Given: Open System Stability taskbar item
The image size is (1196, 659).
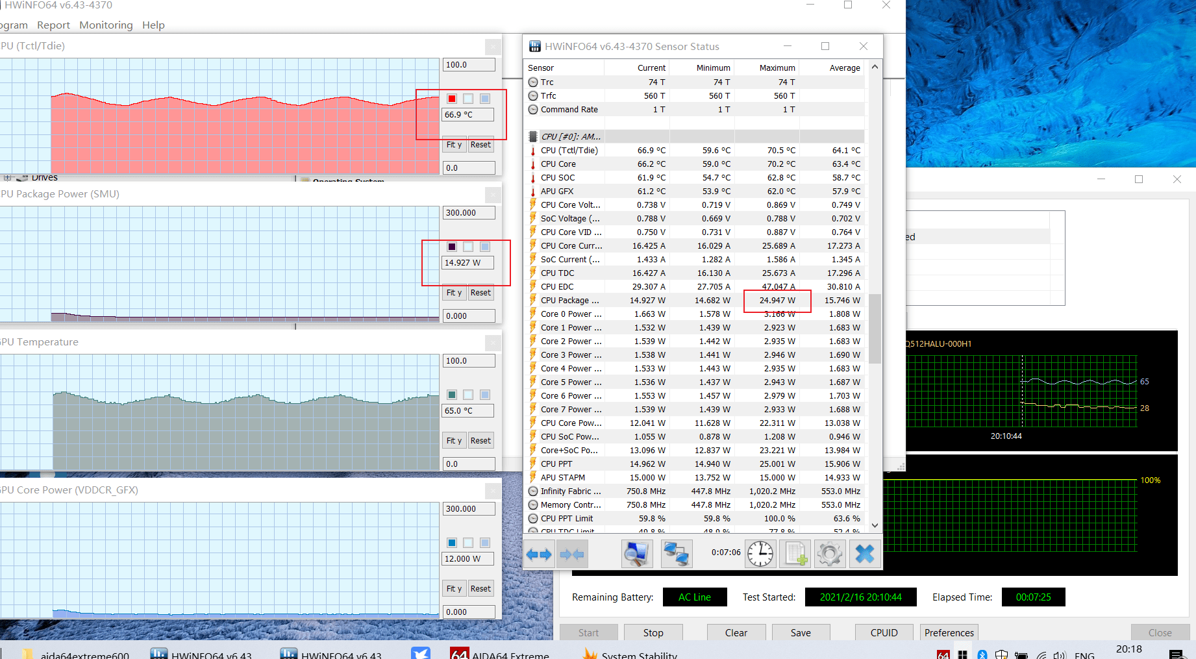Looking at the screenshot, I should click(x=630, y=653).
